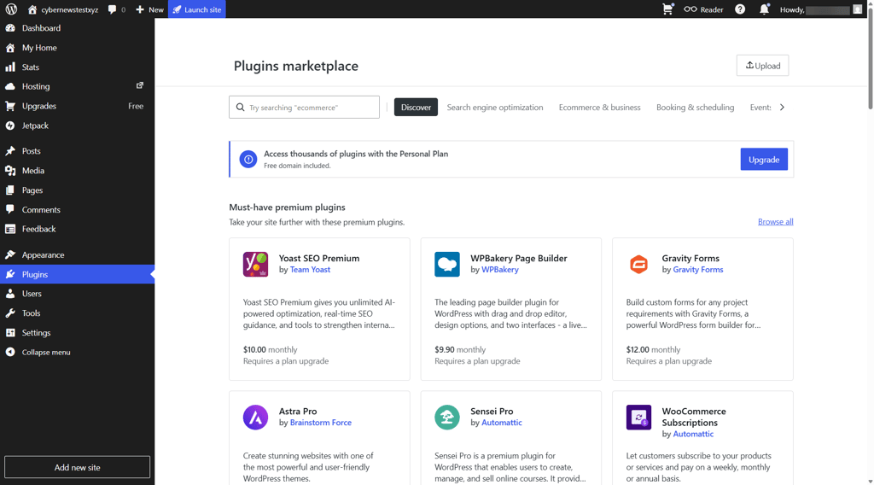The height and width of the screenshot is (485, 874).
Task: Click the Upgrades cart icon in sidebar
Action: (x=10, y=106)
